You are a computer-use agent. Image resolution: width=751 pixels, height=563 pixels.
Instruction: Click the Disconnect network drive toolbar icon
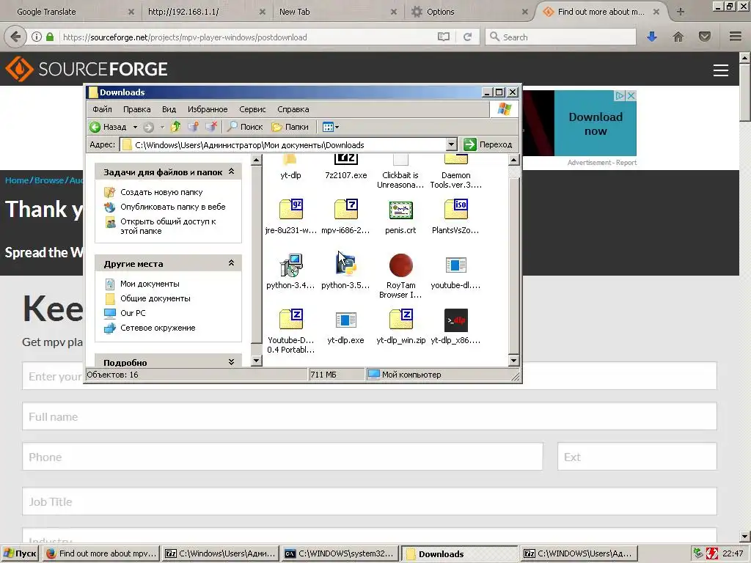pyautogui.click(x=211, y=127)
